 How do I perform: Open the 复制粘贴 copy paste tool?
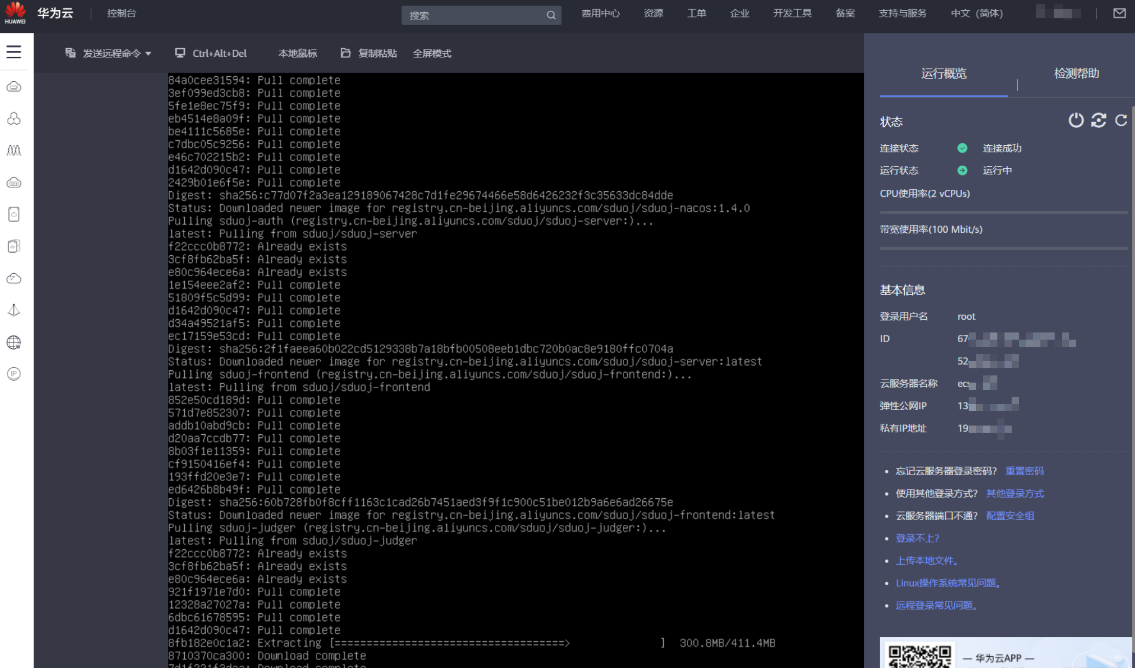(368, 53)
